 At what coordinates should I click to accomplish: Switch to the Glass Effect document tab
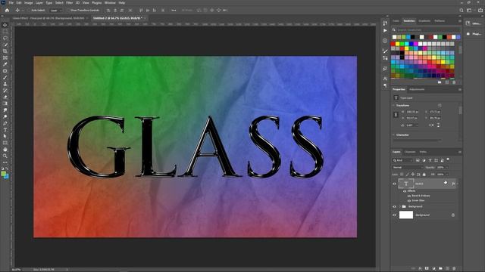(48, 18)
